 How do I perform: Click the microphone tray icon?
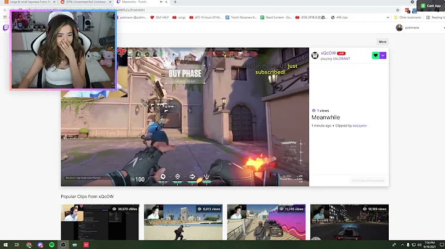point(408,245)
